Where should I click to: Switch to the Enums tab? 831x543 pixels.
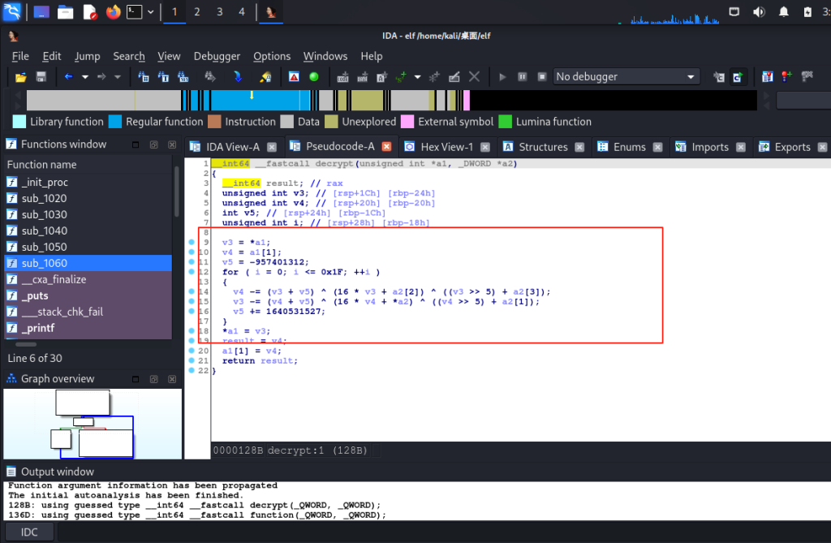coord(630,147)
